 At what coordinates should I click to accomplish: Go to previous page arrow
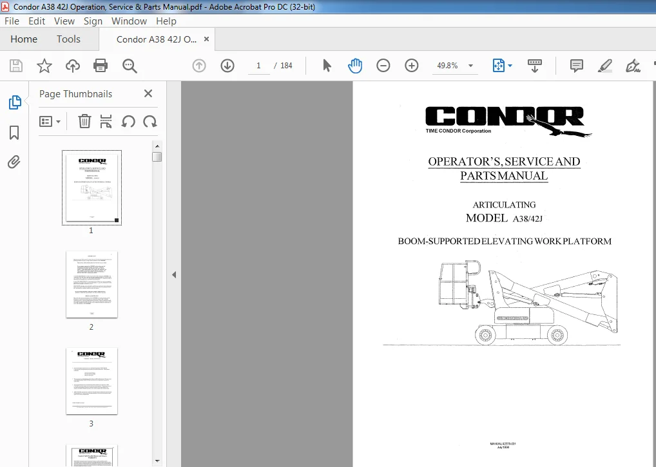(x=199, y=66)
